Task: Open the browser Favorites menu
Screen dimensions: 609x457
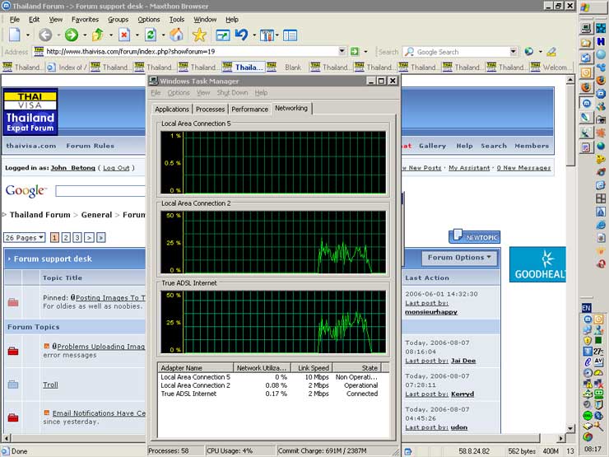Action: tap(85, 20)
